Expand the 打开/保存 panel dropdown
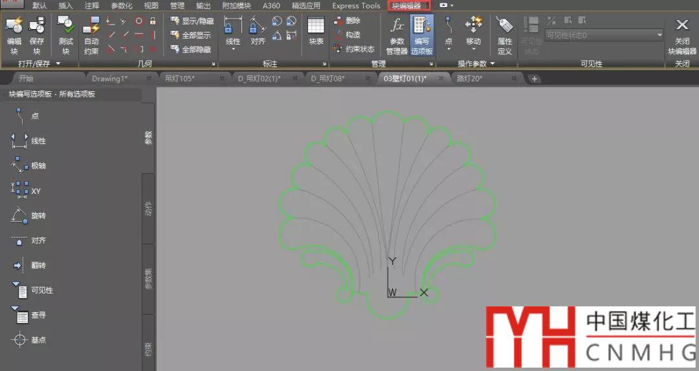This screenshot has height=371, width=699. pyautogui.click(x=58, y=64)
